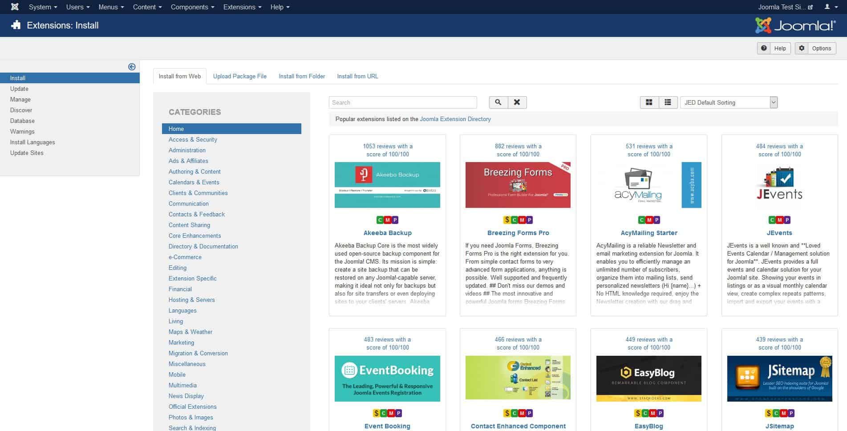Open the Menus dropdown
The width and height of the screenshot is (847, 431).
click(x=111, y=7)
